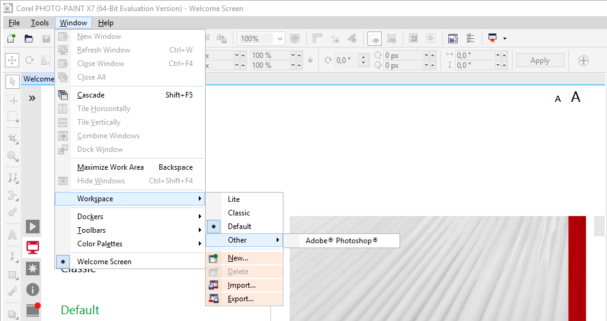
Task: Click the Export workspace icon
Action: click(213, 299)
